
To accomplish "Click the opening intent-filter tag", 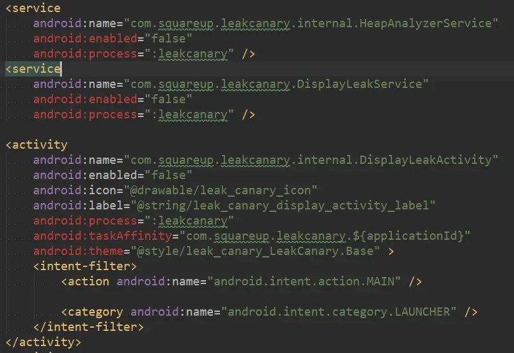I will [85, 266].
